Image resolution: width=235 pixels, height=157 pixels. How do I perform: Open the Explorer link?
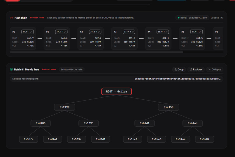[x=196, y=69]
